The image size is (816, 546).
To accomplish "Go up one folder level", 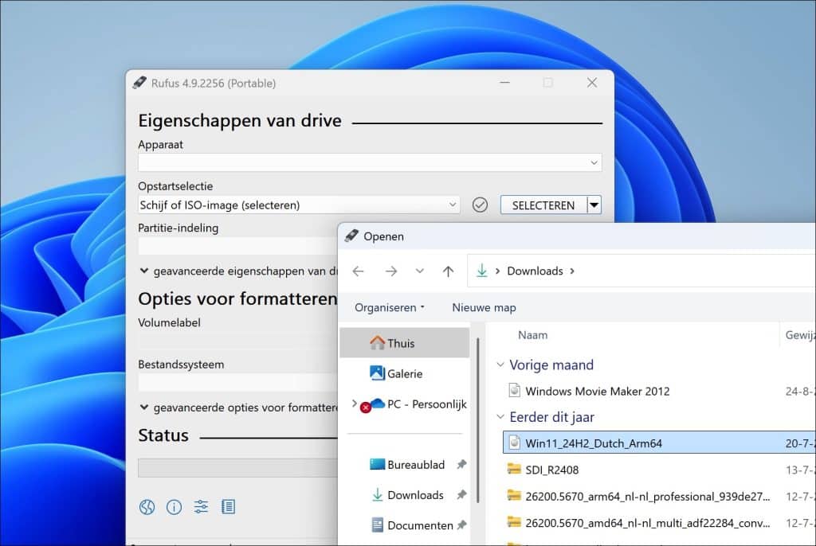I will click(x=448, y=271).
